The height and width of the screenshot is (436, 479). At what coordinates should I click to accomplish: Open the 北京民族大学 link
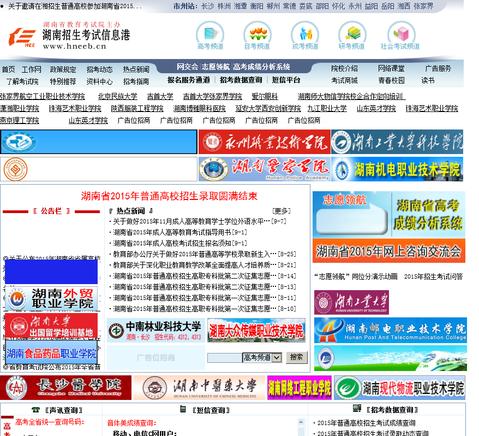(118, 96)
